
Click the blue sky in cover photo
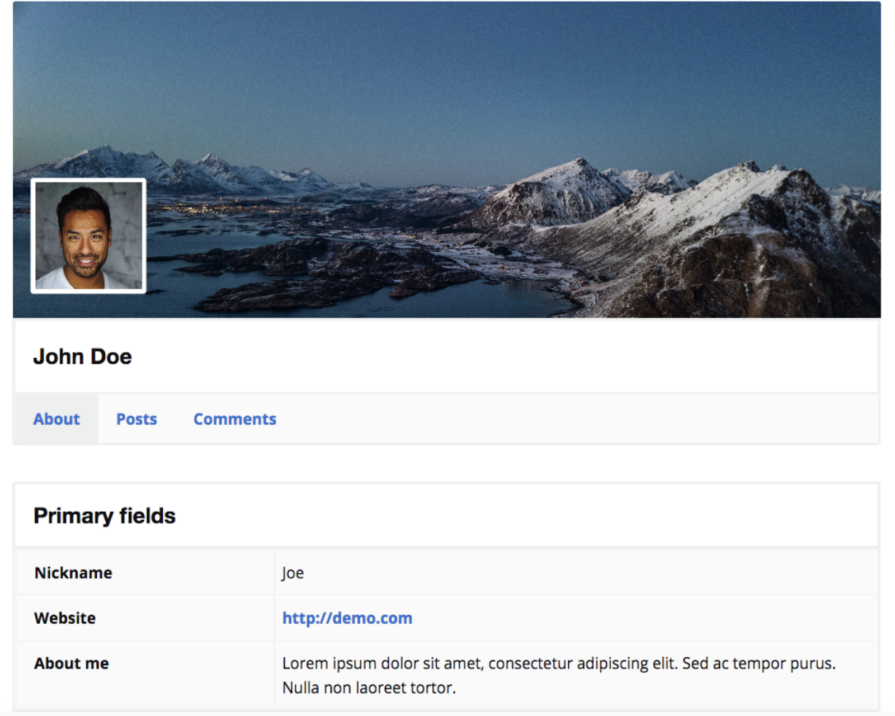(447, 67)
